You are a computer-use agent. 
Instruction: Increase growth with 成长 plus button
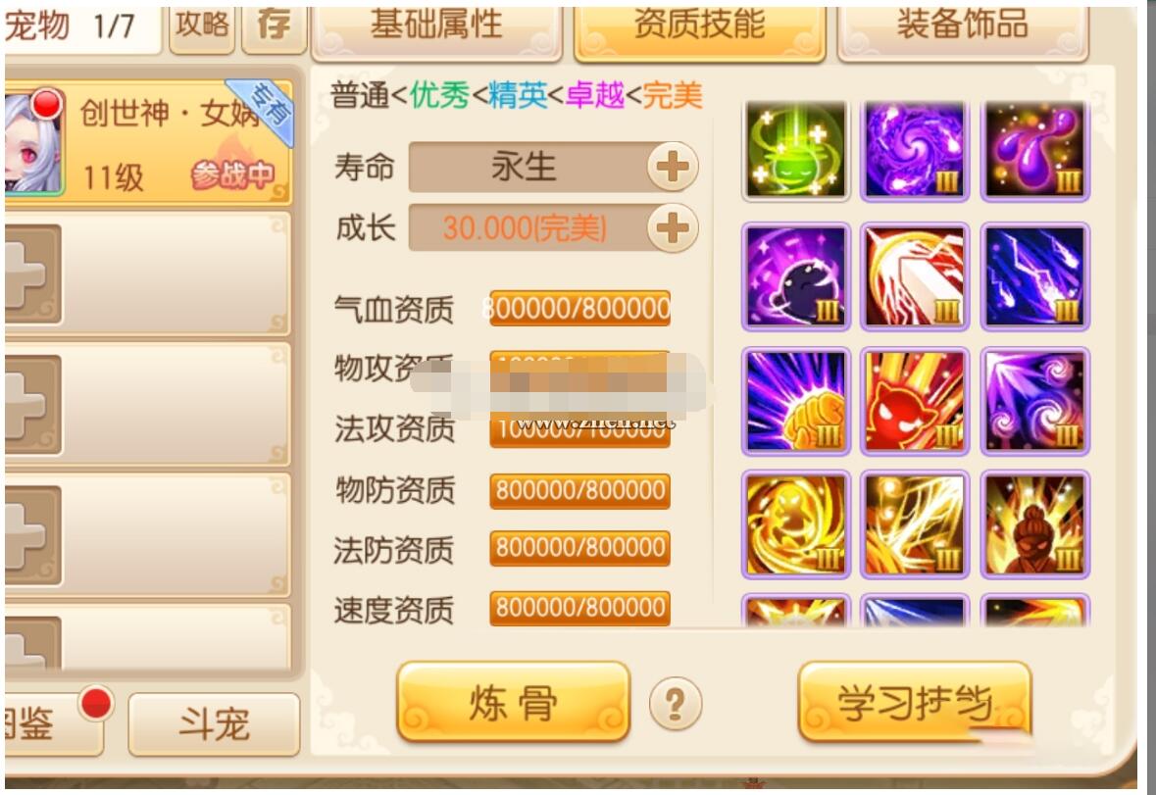tap(673, 228)
